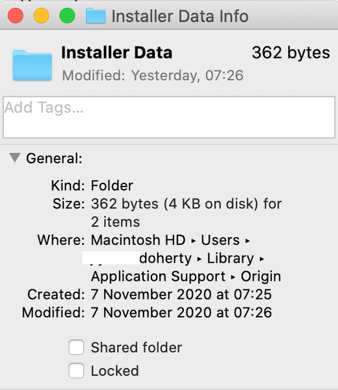The height and width of the screenshot is (390, 338).
Task: Select the large Installer Data folder icon
Action: tap(32, 65)
